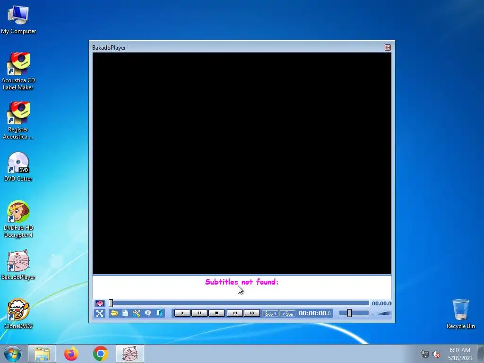Click the UK flag language icon

click(100, 303)
